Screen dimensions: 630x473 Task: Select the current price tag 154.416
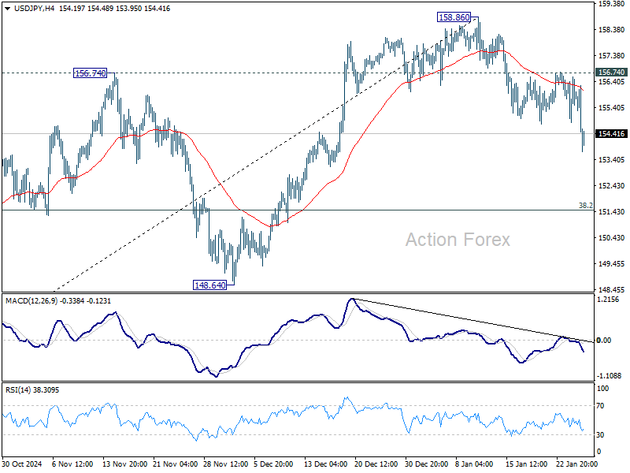611,133
